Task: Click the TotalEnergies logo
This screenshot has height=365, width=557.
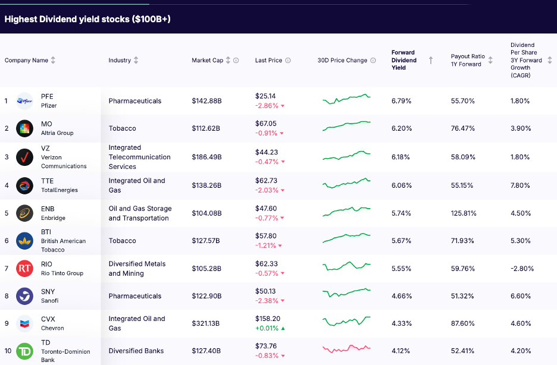Action: [x=24, y=185]
